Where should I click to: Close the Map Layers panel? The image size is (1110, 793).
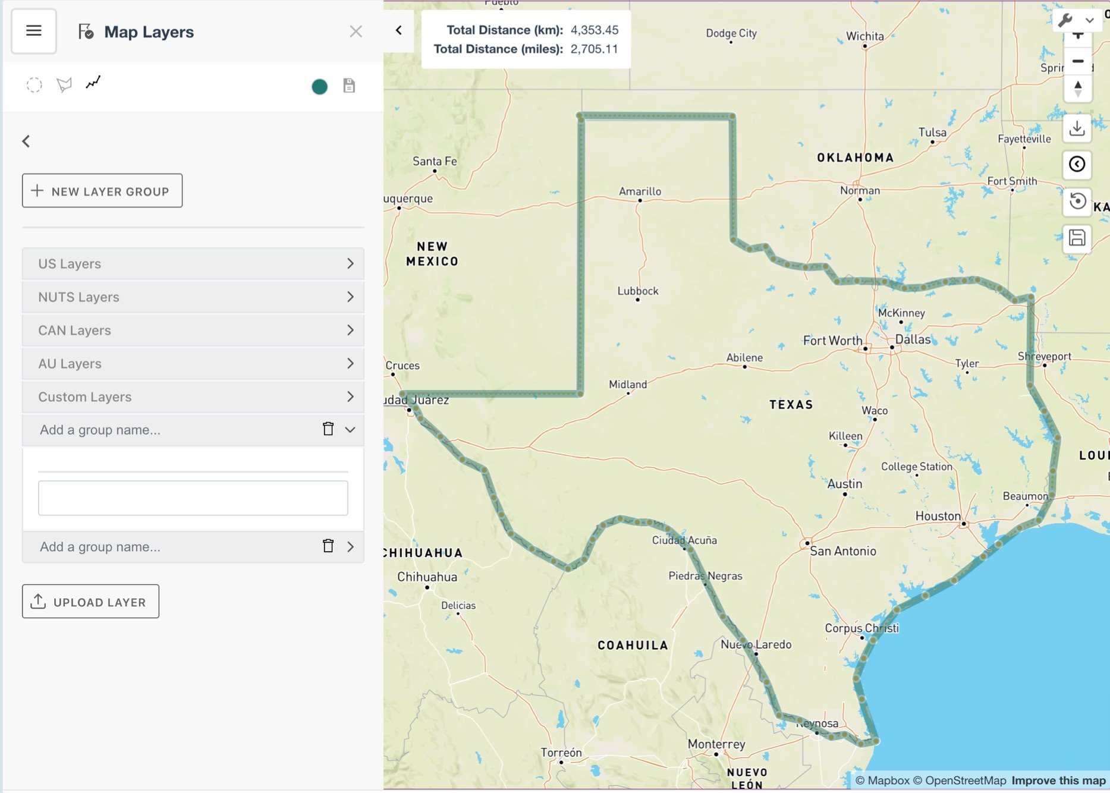(356, 32)
